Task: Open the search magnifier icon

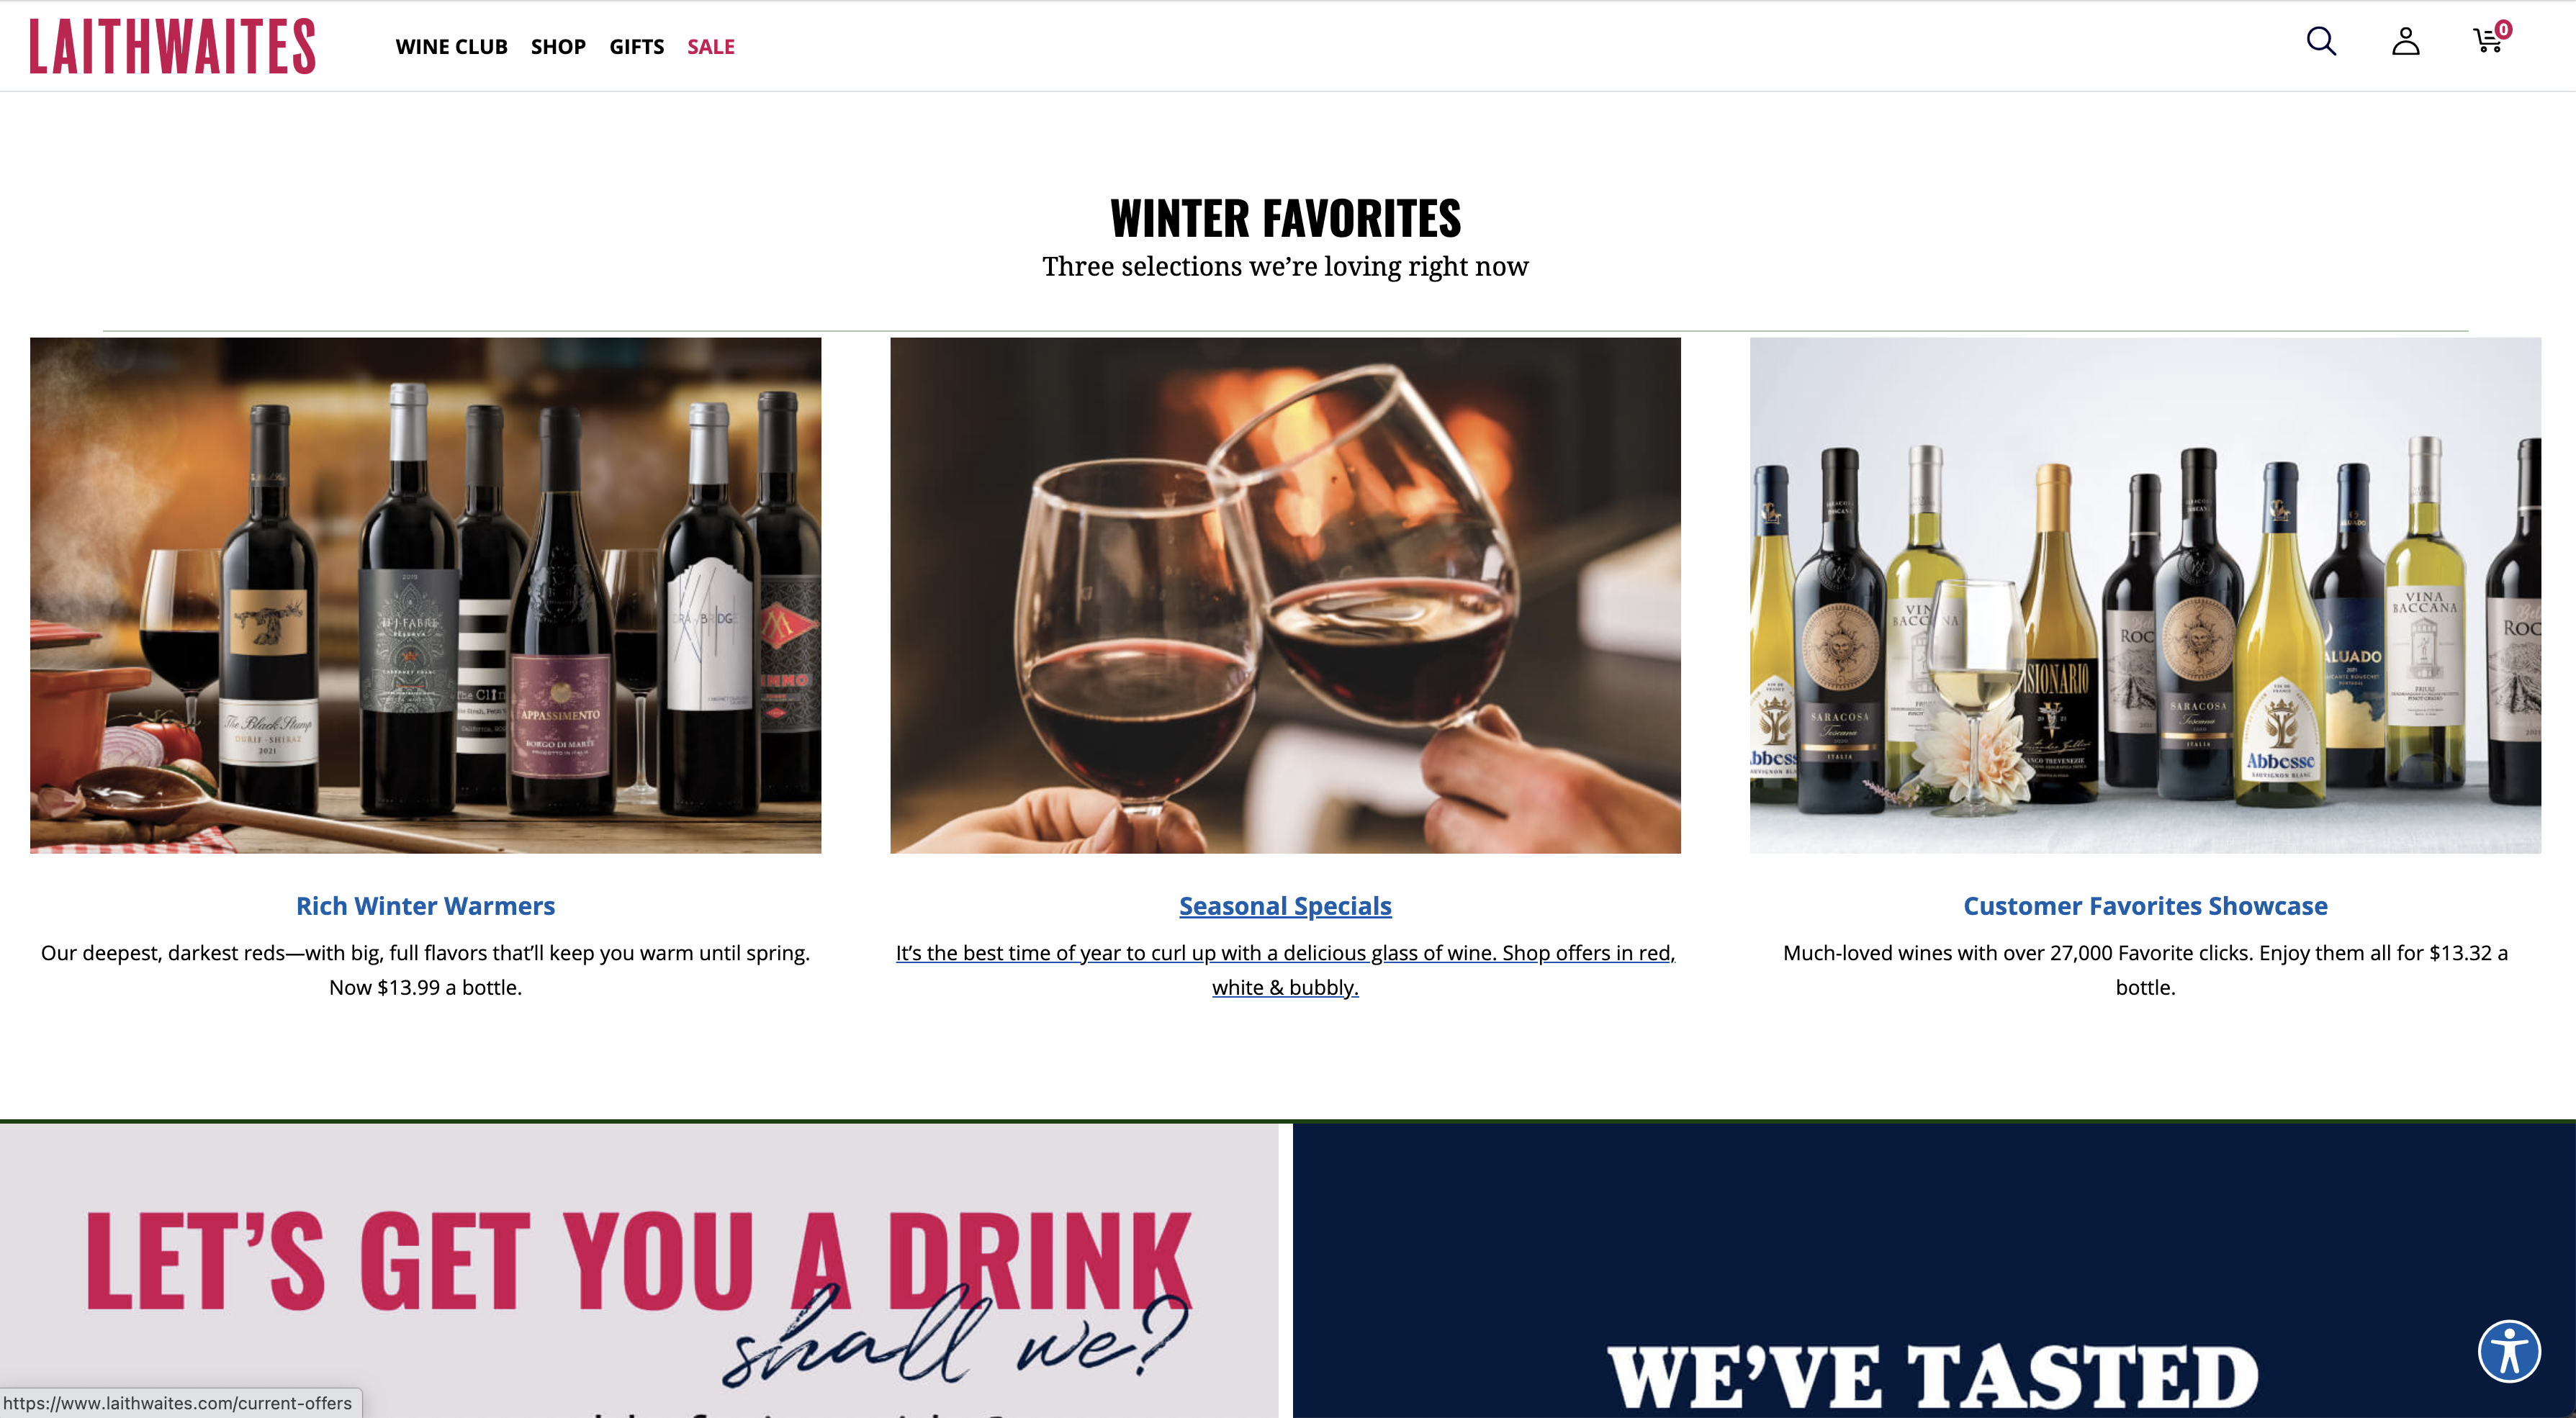Action: [2321, 41]
